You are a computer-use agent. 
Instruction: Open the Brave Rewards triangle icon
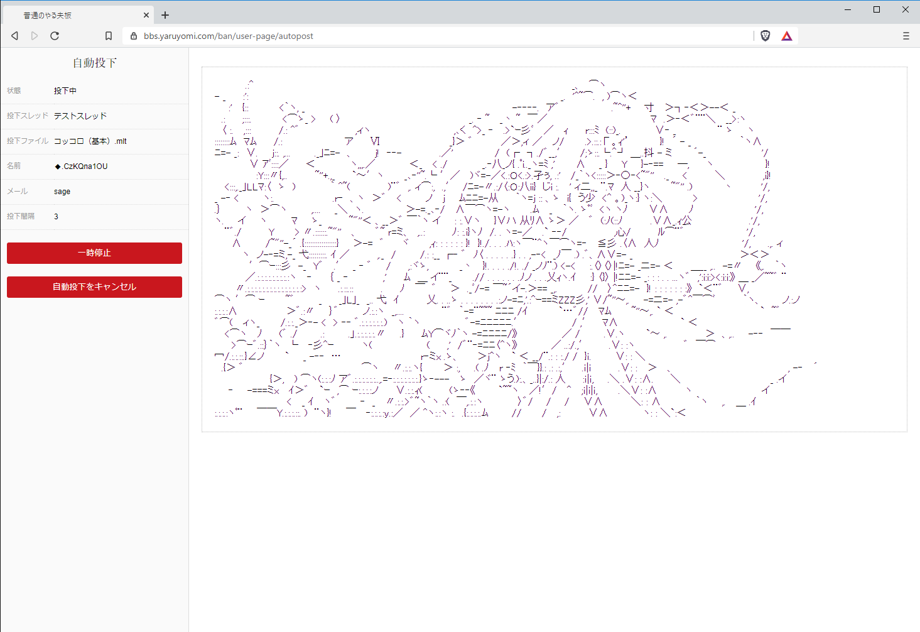click(x=786, y=36)
